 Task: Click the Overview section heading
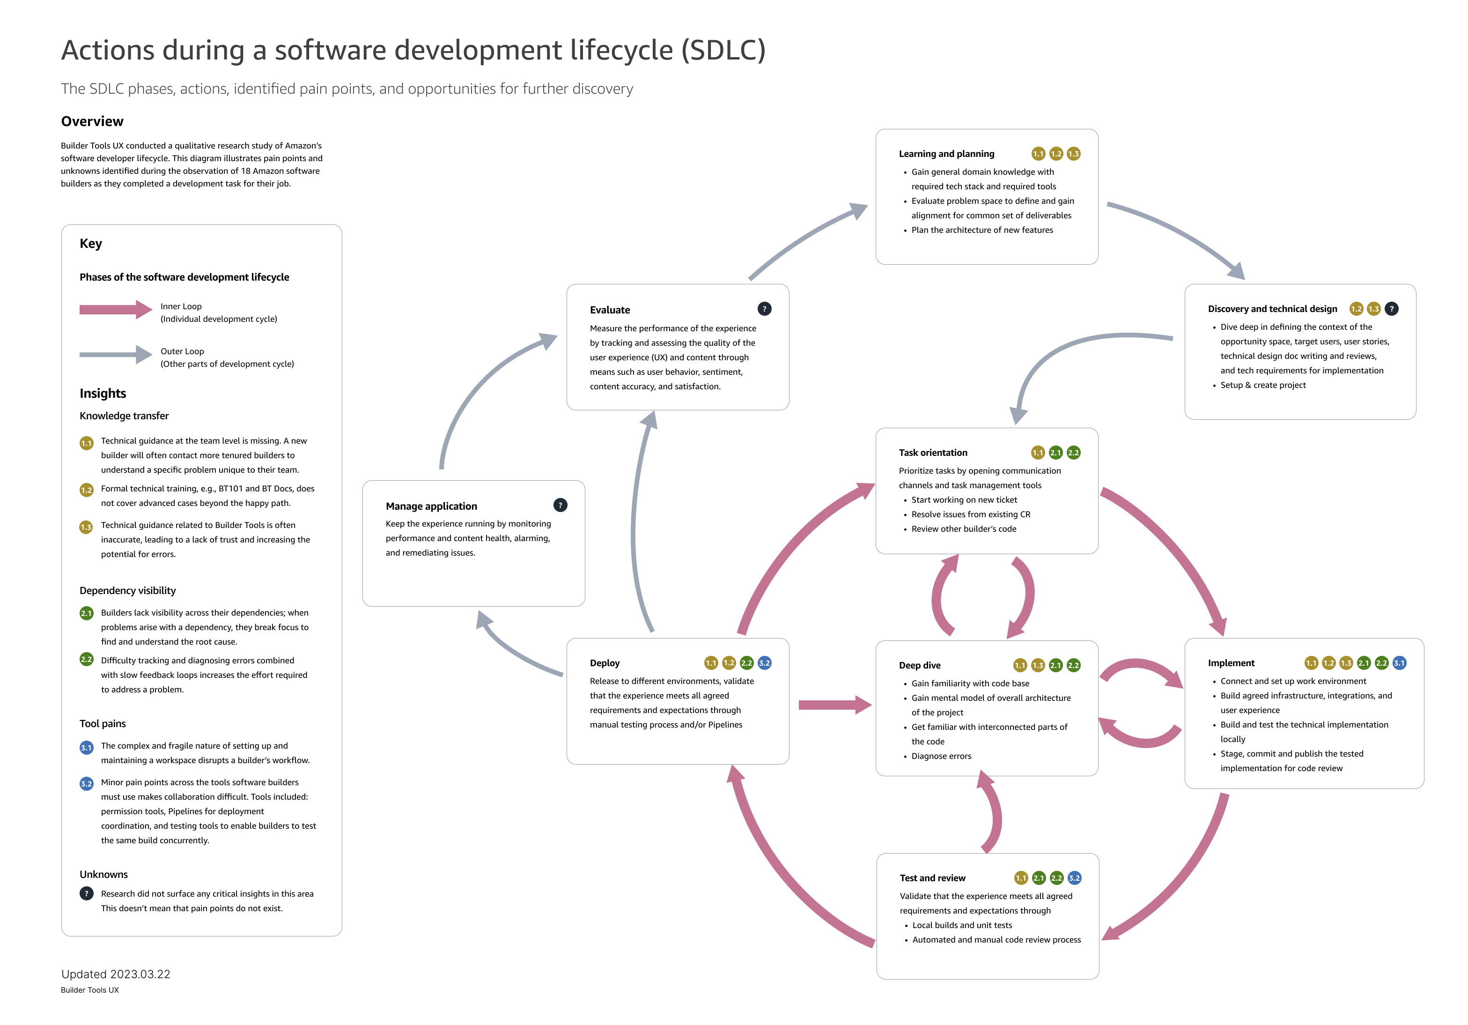pyautogui.click(x=92, y=120)
